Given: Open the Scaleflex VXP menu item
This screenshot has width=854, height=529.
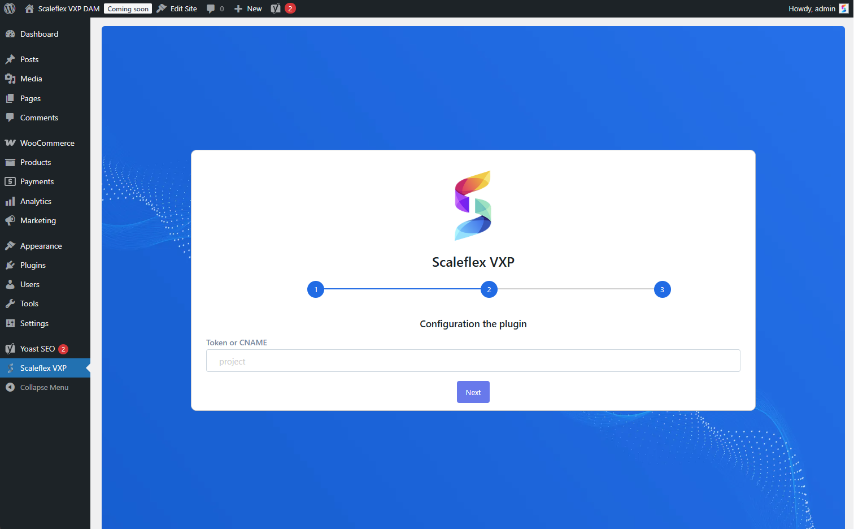Looking at the screenshot, I should pos(45,368).
